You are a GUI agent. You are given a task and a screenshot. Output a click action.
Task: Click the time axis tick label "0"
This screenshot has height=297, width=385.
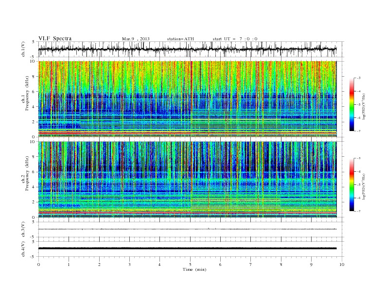click(38, 264)
